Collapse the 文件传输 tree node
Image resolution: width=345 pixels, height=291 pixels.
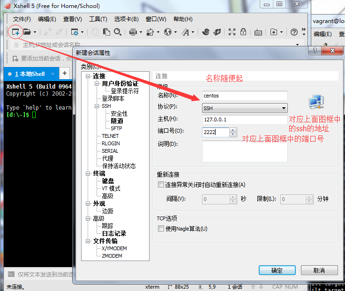(x=88, y=241)
